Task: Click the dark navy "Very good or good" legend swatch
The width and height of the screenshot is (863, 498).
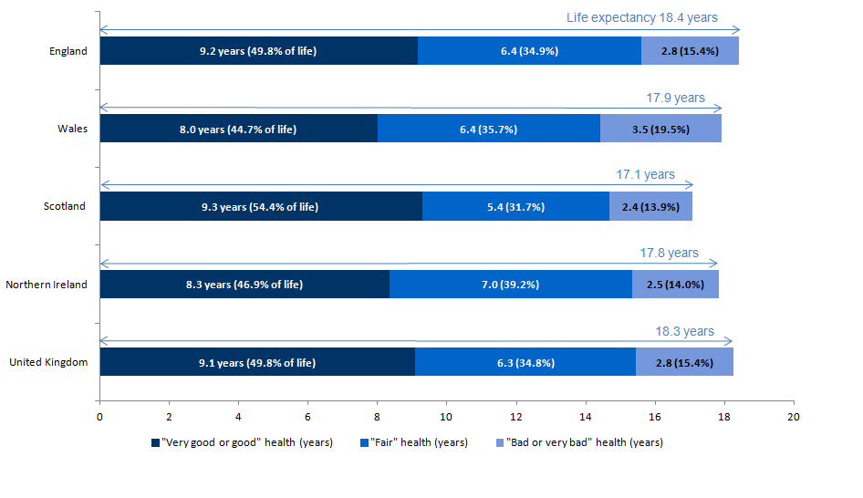Action: click(x=156, y=443)
